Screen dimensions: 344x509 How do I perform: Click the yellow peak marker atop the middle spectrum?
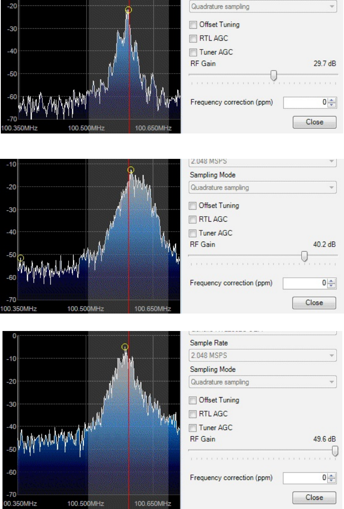(x=131, y=170)
